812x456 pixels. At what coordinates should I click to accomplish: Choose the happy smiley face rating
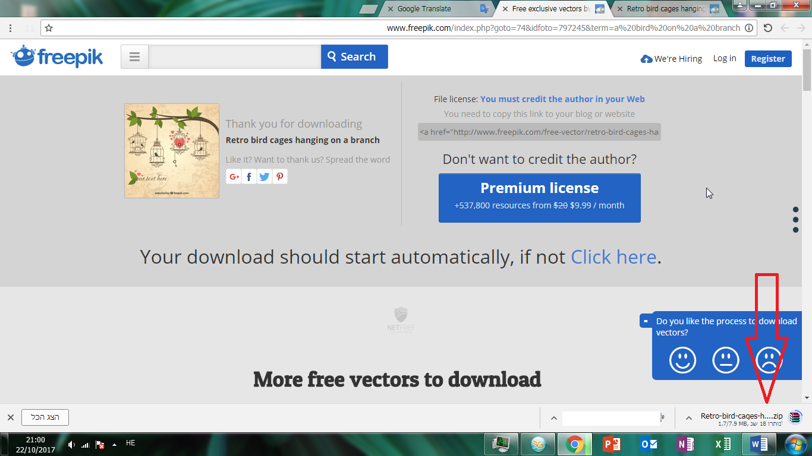(682, 360)
